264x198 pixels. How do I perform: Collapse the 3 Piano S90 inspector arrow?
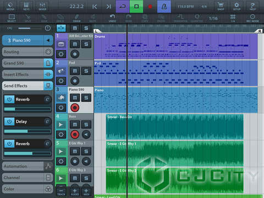point(48,40)
